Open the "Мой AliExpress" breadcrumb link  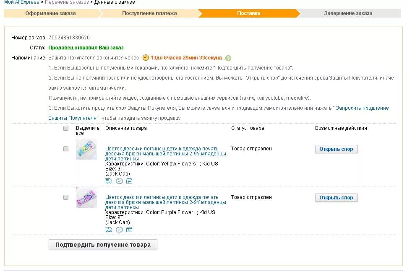pyautogui.click(x=21, y=2)
